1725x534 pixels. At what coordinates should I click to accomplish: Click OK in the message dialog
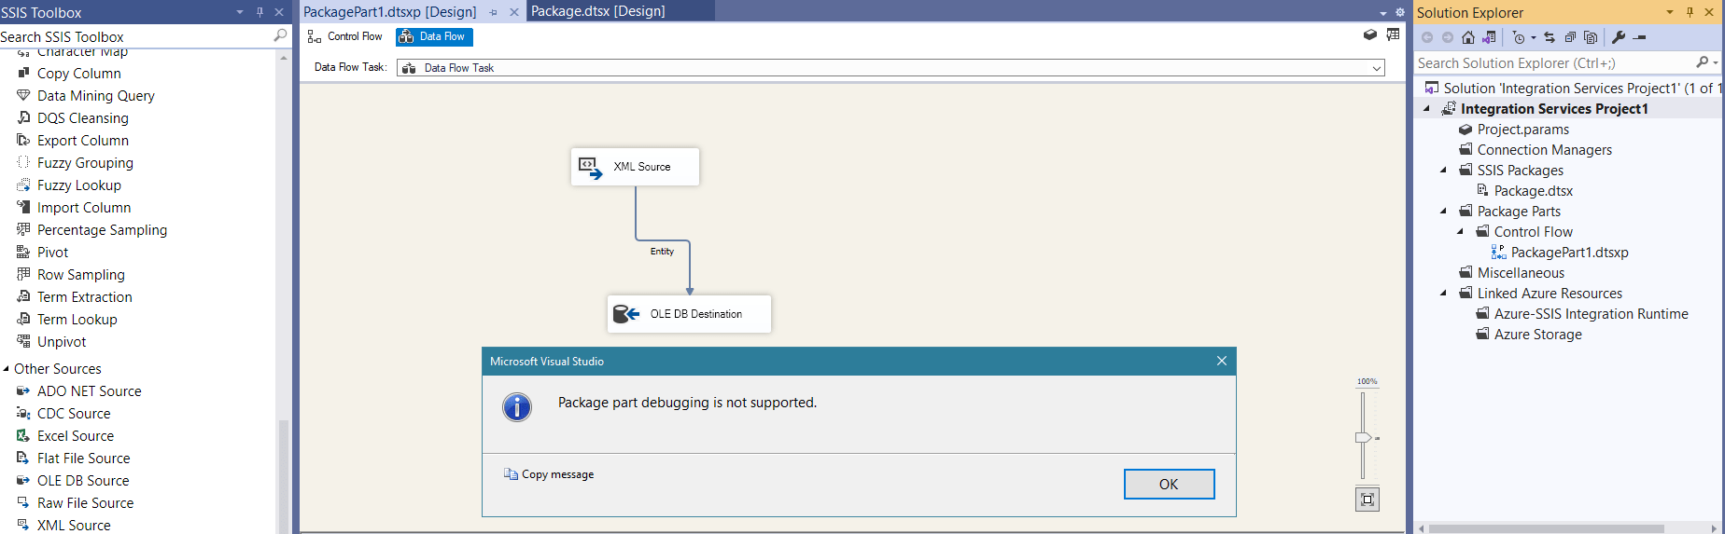pyautogui.click(x=1169, y=485)
